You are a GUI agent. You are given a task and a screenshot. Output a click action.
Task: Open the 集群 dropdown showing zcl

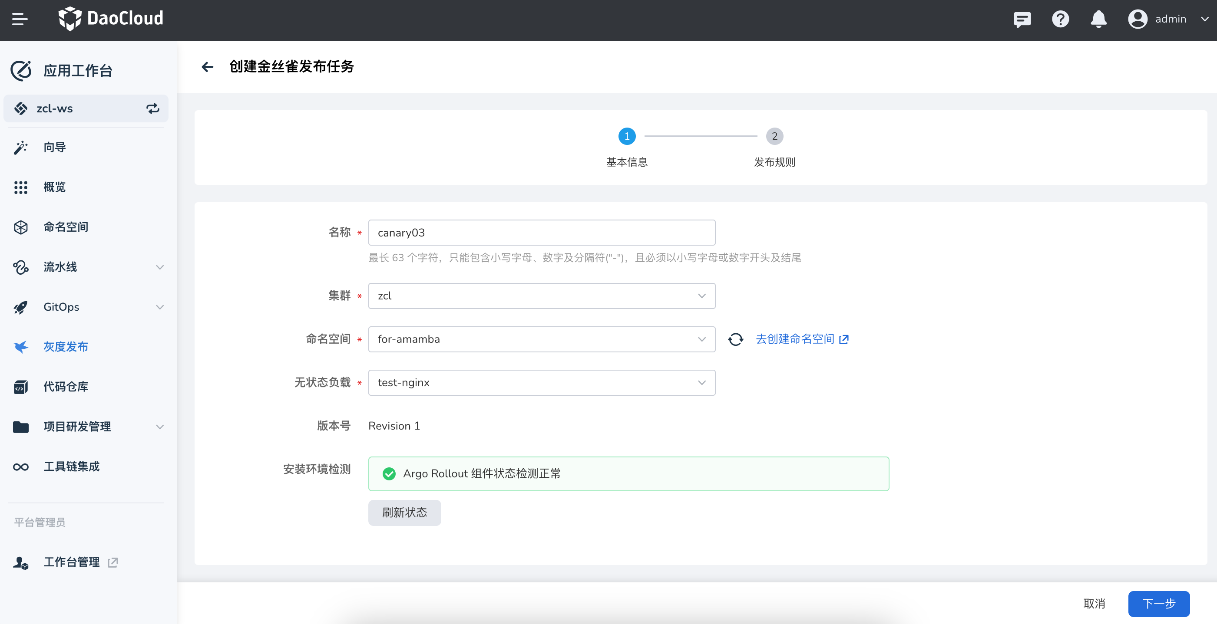[x=542, y=296]
